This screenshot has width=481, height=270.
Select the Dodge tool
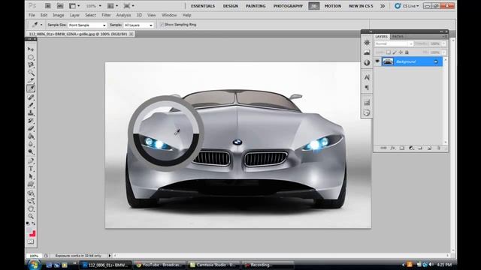(x=31, y=151)
